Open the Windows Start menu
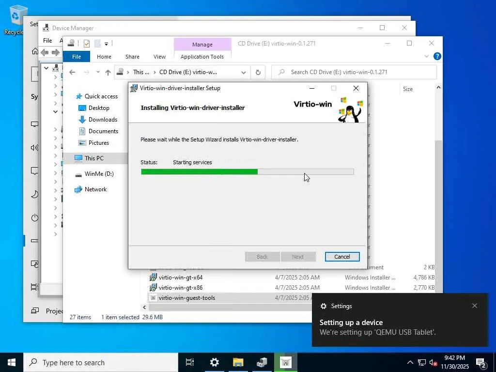Image resolution: width=496 pixels, height=372 pixels. coord(12,362)
